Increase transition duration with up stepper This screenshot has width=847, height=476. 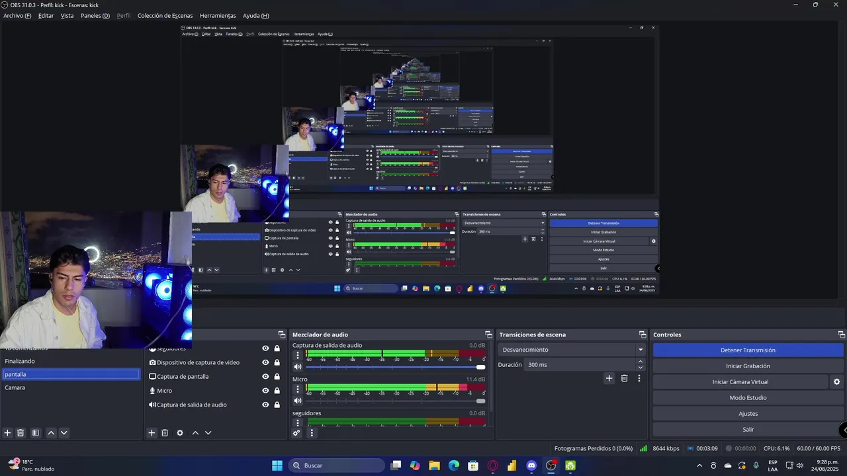click(x=641, y=362)
